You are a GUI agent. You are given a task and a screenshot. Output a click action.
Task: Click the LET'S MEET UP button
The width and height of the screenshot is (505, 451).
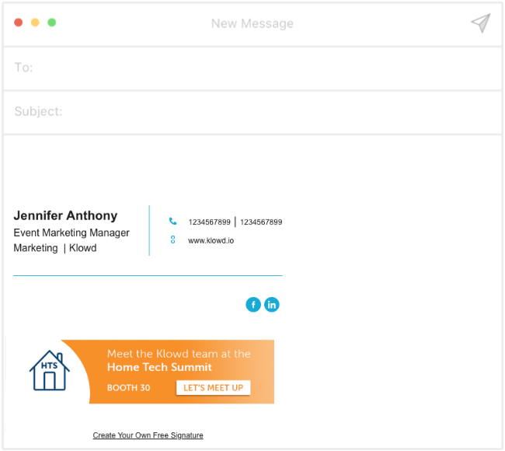(213, 388)
